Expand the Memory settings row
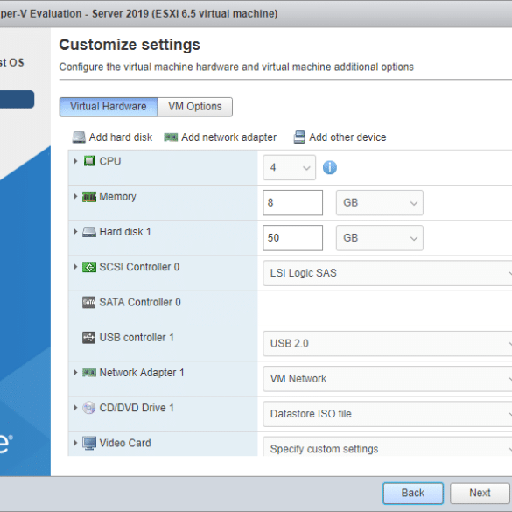The height and width of the screenshot is (512, 512). pyautogui.click(x=75, y=196)
